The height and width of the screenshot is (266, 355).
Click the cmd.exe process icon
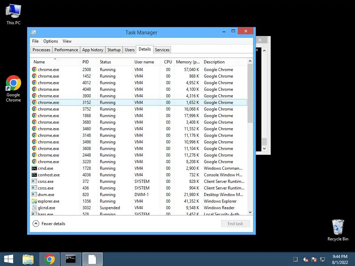34,168
